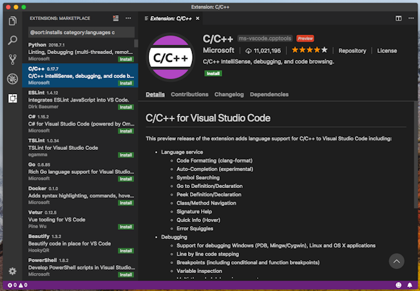Click the C/C++ extension logo
420x291 pixels.
pyautogui.click(x=171, y=57)
